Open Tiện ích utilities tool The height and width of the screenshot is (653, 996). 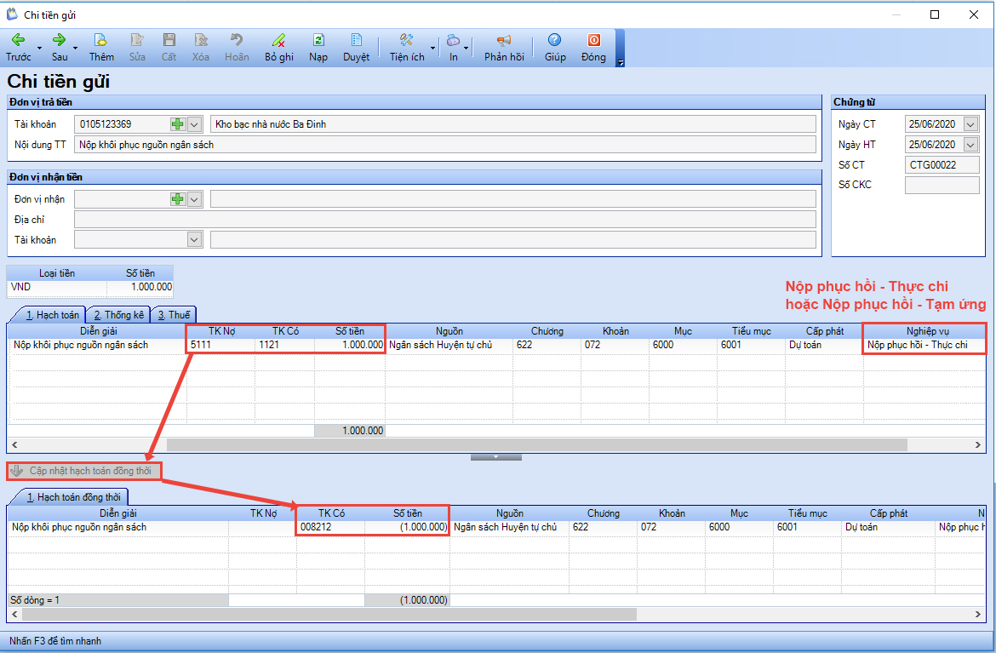(407, 48)
